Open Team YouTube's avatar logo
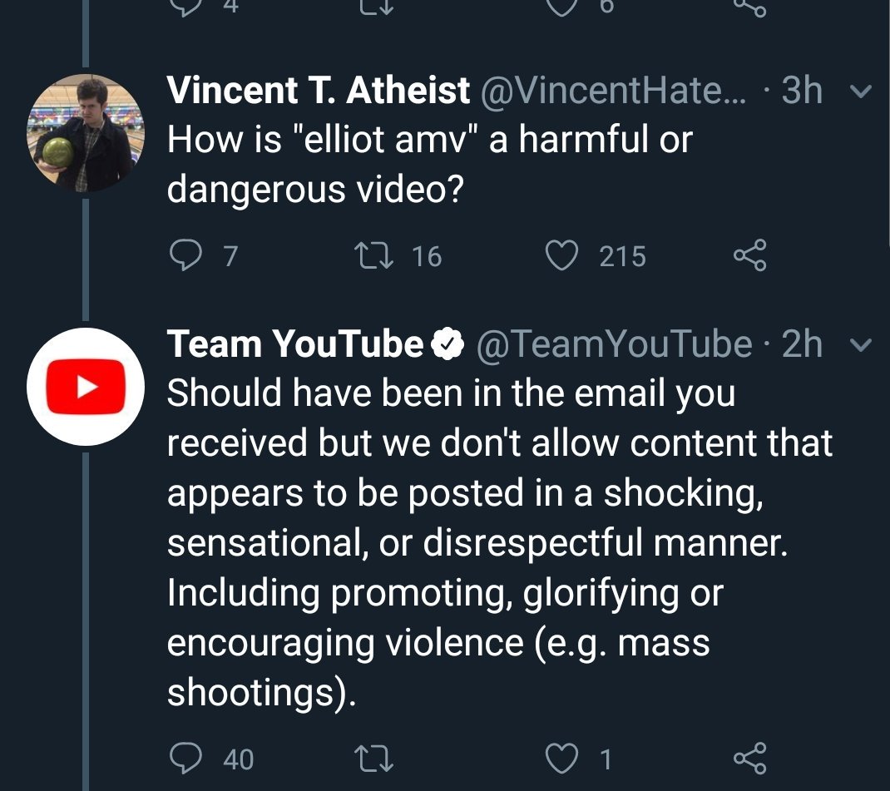Image resolution: width=890 pixels, height=791 pixels. (86, 387)
